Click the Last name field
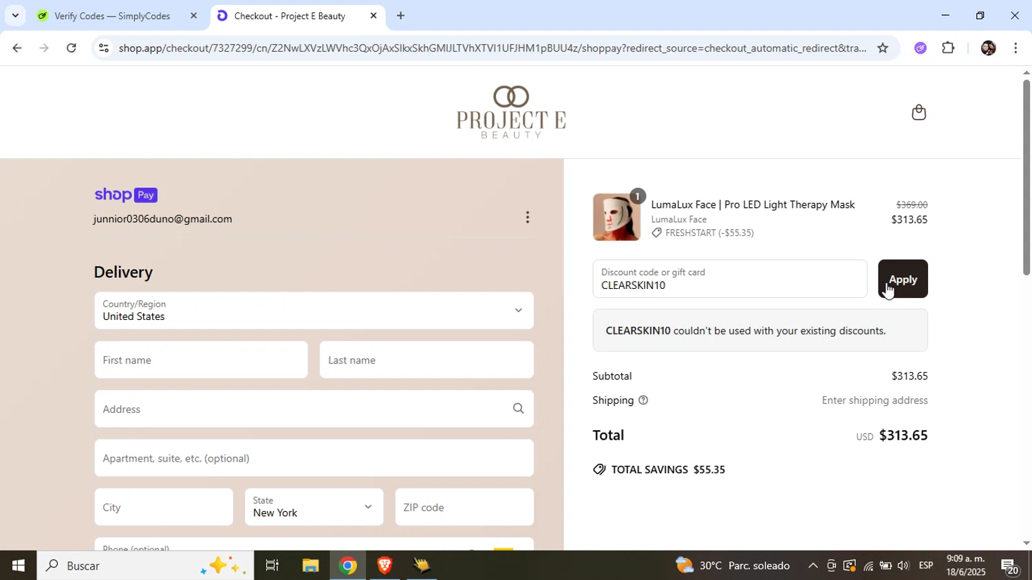This screenshot has width=1032, height=580. (427, 360)
